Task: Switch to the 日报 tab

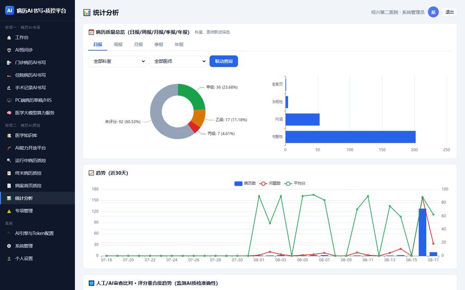Action: coord(98,45)
